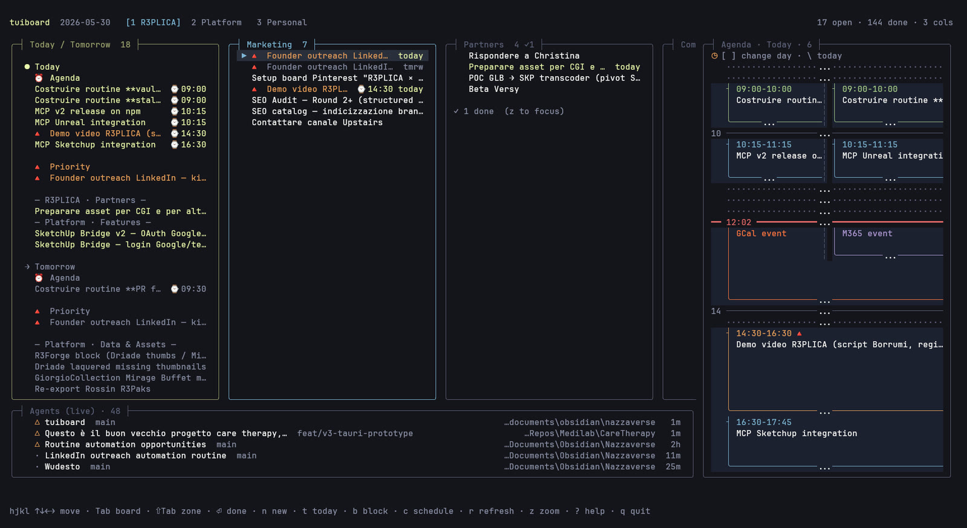This screenshot has width=967, height=528.
Task: Select the Marketing column header
Action: click(x=277, y=45)
